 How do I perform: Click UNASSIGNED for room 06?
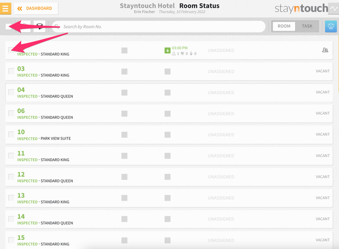(x=221, y=114)
